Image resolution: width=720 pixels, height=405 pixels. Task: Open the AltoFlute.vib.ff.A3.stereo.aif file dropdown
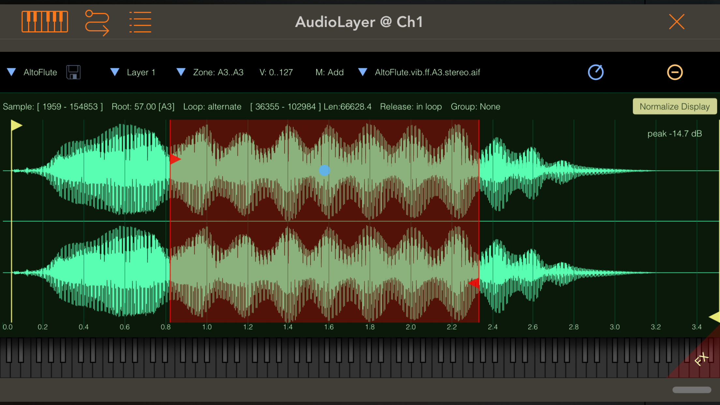point(363,72)
